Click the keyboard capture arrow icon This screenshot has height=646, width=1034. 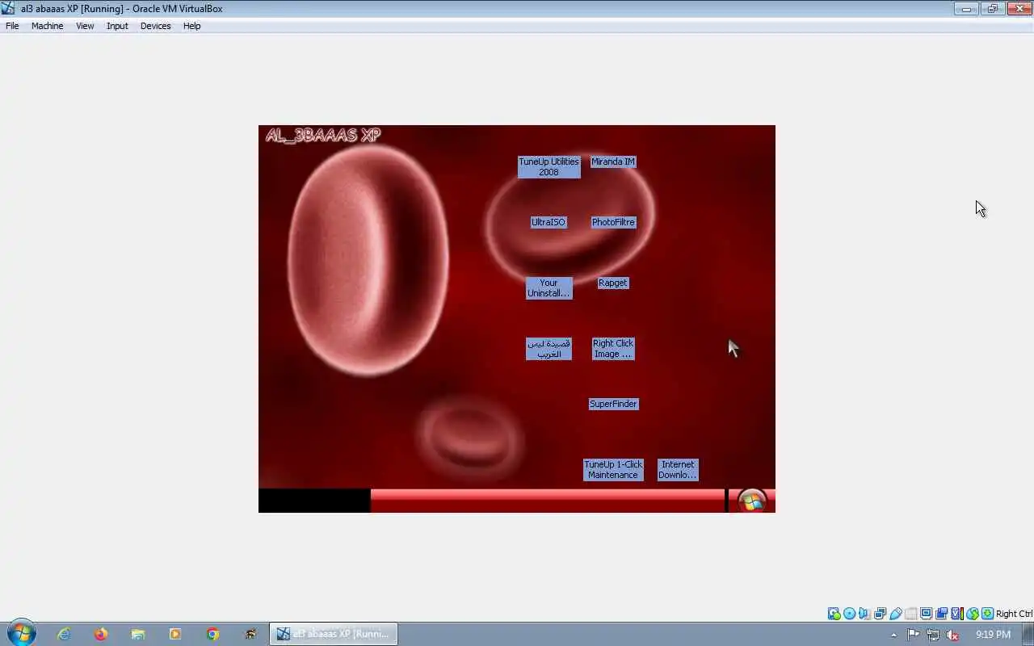coord(987,614)
